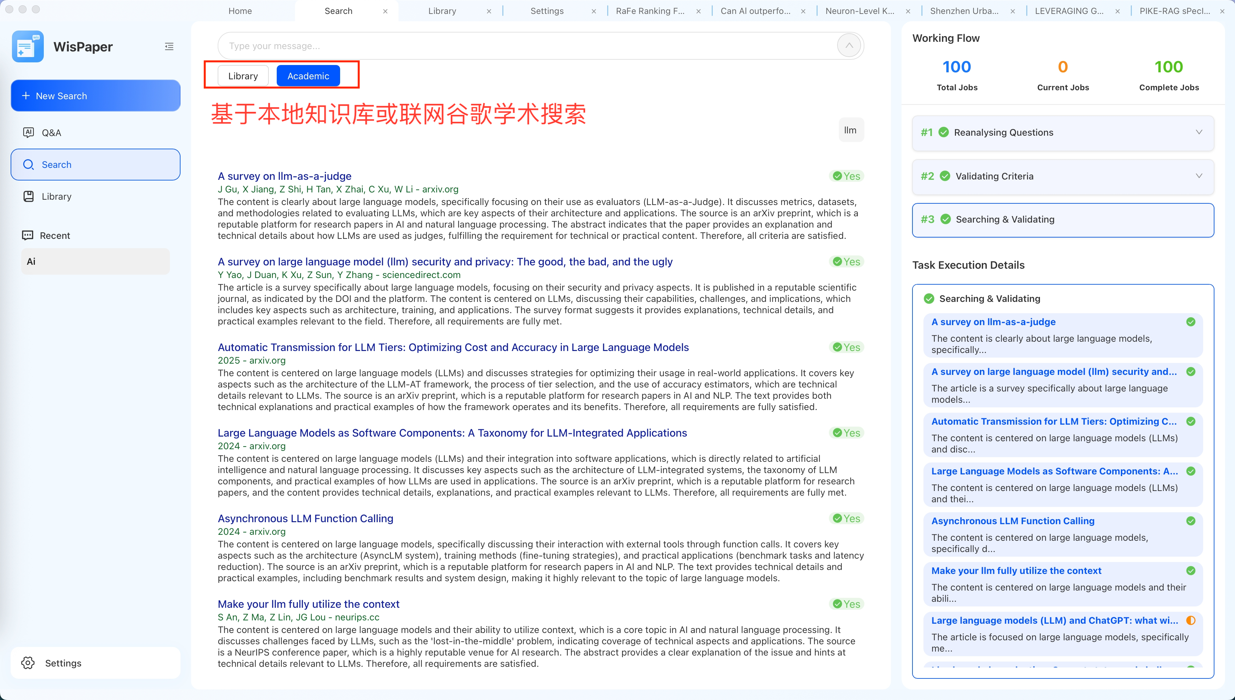Click the green checkmark on step #3
Viewport: 1235px width, 700px height.
pyautogui.click(x=946, y=219)
